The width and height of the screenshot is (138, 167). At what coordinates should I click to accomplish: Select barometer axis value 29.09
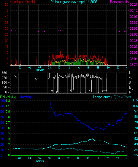[133, 53]
